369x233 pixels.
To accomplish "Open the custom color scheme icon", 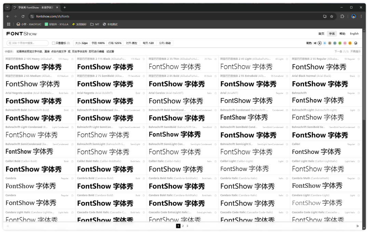I will [x=355, y=43].
